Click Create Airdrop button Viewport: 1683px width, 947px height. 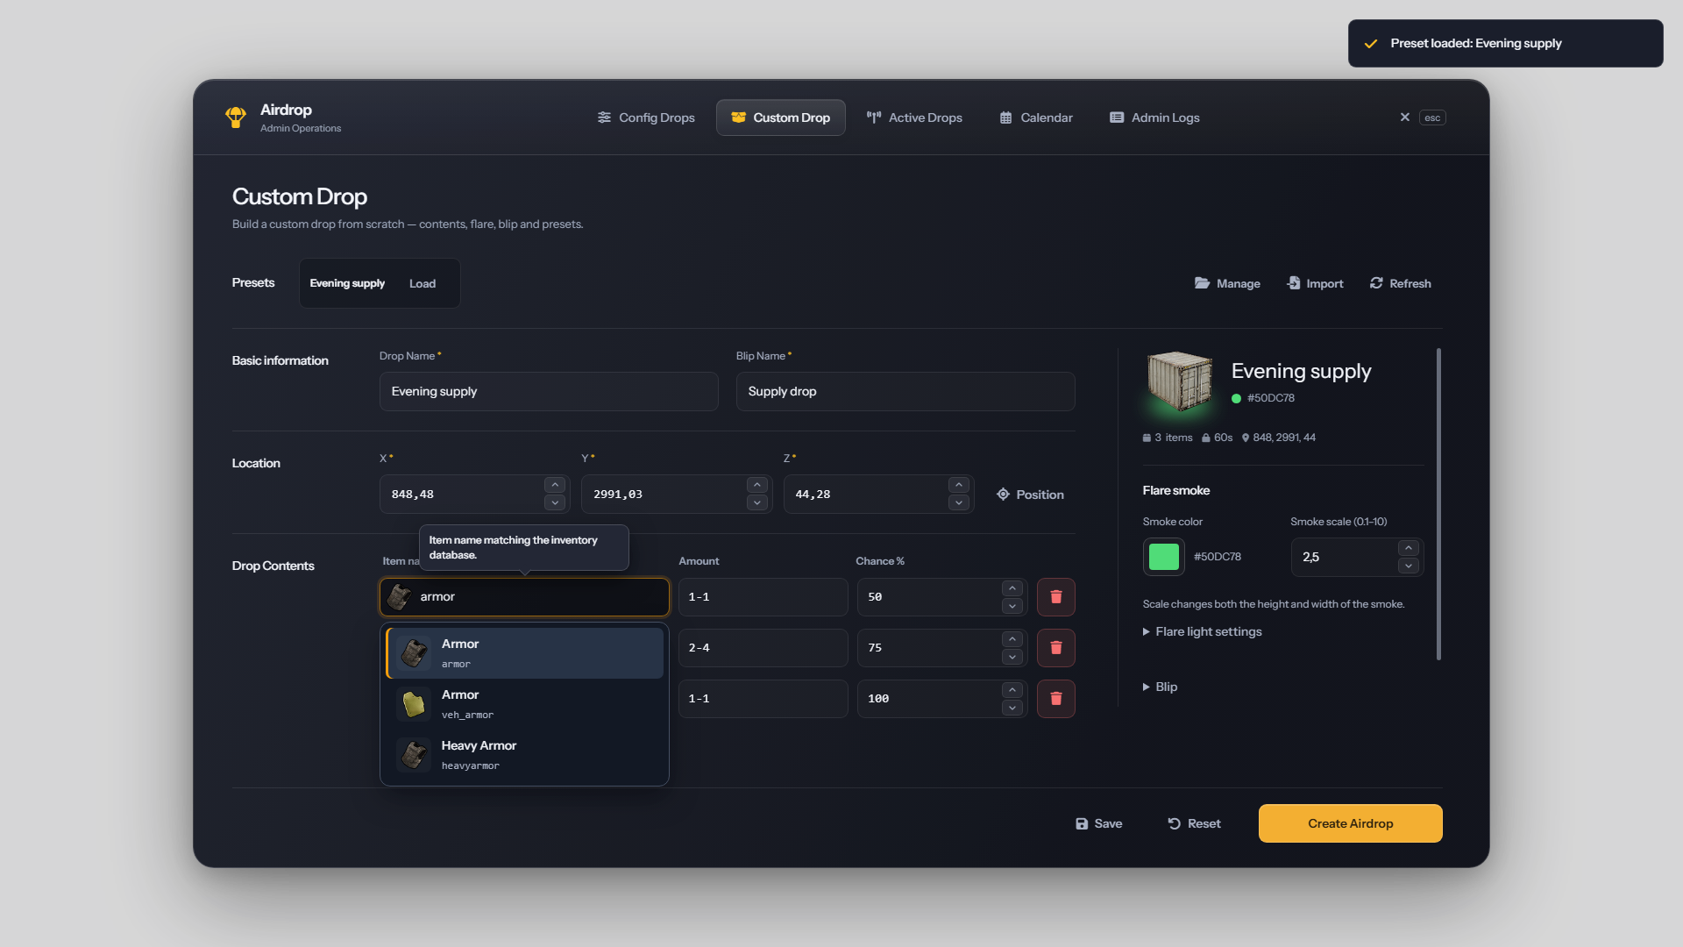coord(1351,823)
